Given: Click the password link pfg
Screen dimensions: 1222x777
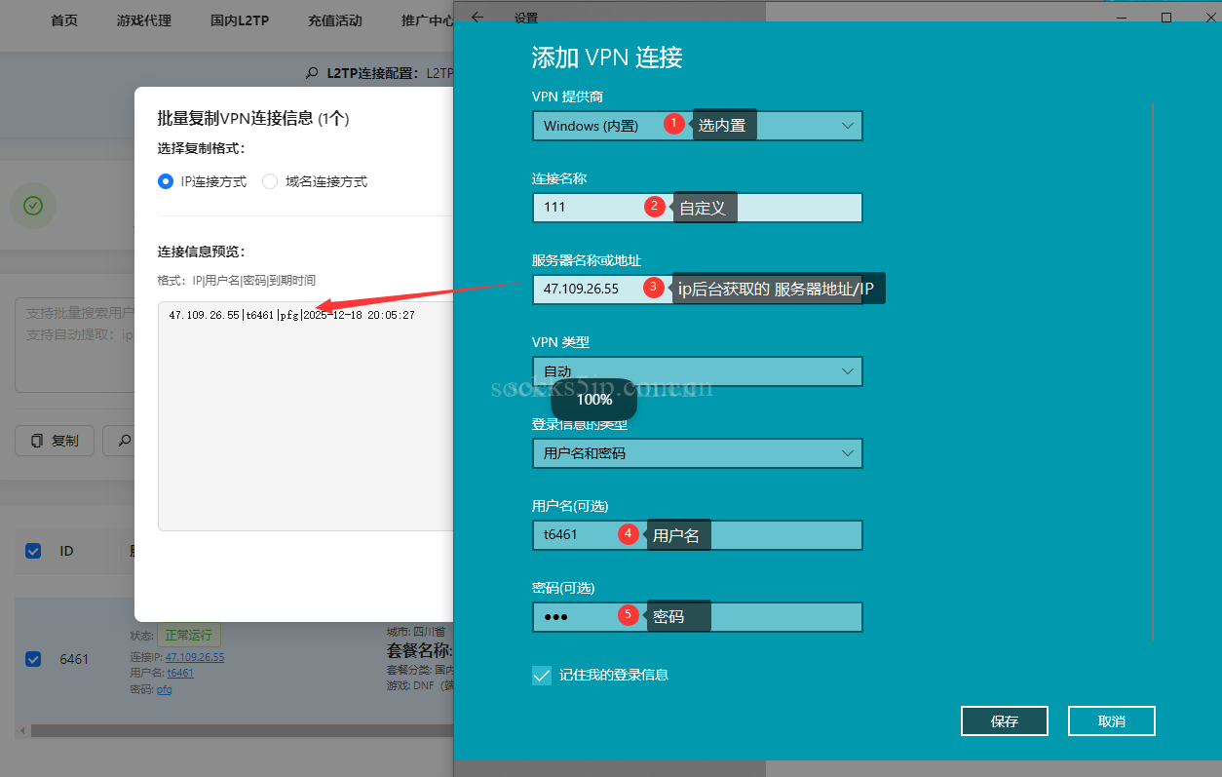Looking at the screenshot, I should [165, 689].
